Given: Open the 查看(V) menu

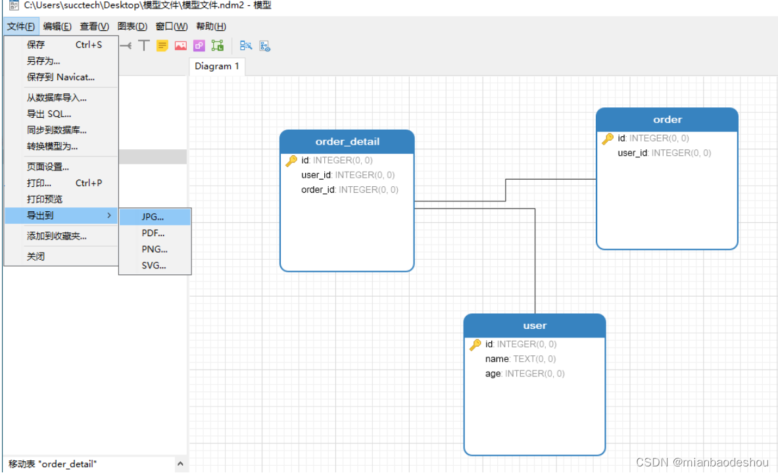Looking at the screenshot, I should tap(94, 26).
